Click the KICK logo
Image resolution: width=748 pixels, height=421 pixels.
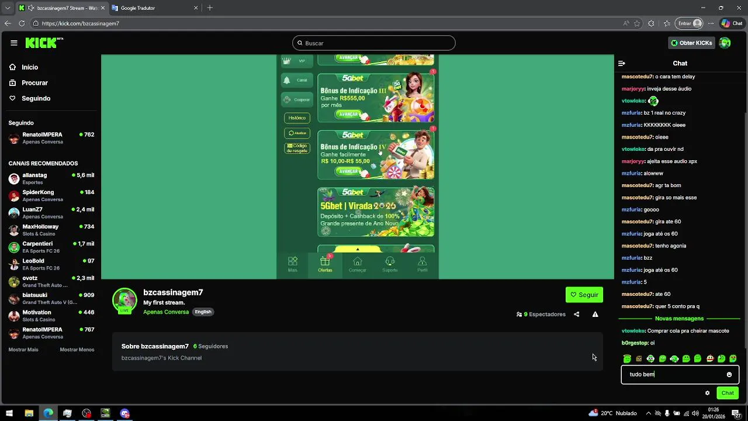44,43
